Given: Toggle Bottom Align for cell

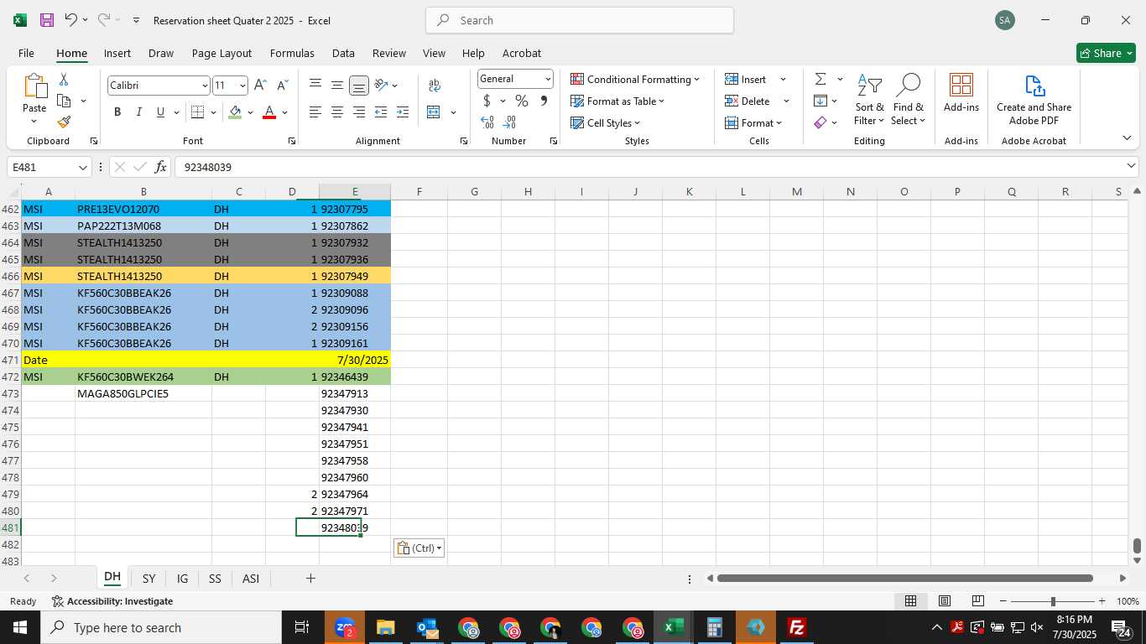Looking at the screenshot, I should tap(358, 86).
